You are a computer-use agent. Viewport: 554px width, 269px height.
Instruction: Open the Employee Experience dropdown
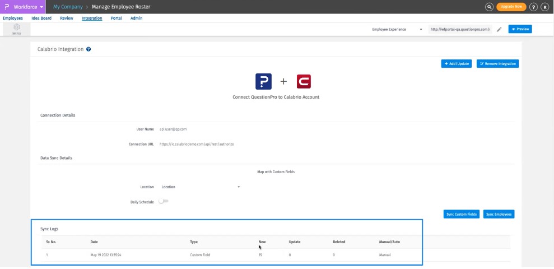point(397,29)
